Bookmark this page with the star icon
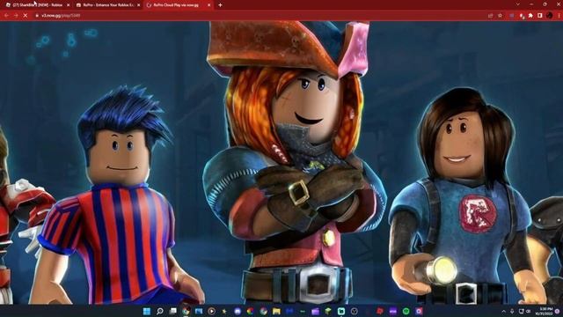The height and width of the screenshot is (317, 563). [x=500, y=16]
